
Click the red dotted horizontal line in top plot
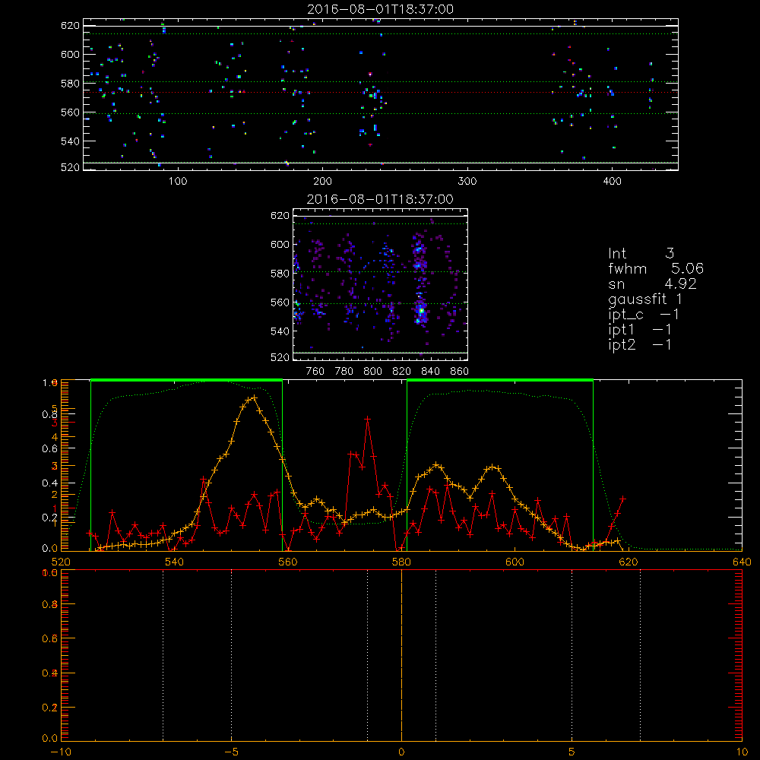click(381, 92)
